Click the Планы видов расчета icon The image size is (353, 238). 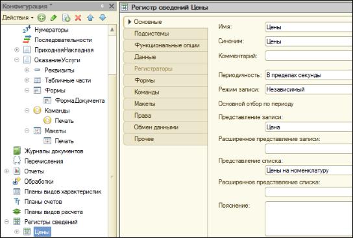pyautogui.click(x=17, y=211)
